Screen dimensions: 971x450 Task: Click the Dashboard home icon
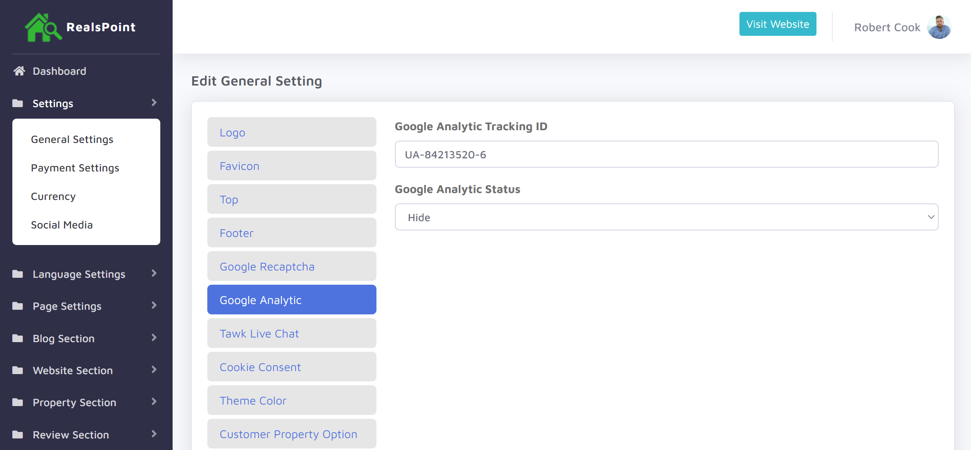19,71
